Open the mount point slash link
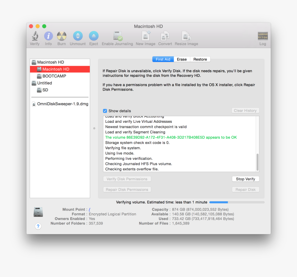 coord(89,209)
